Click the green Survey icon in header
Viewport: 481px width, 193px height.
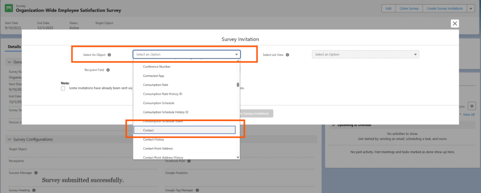coord(9,8)
